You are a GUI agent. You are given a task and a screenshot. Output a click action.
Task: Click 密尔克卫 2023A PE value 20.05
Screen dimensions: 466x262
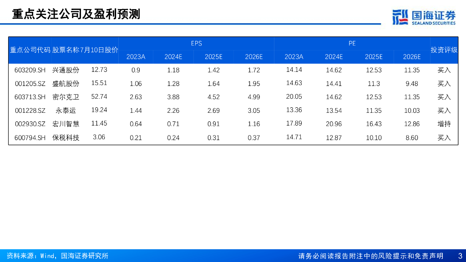coord(294,96)
